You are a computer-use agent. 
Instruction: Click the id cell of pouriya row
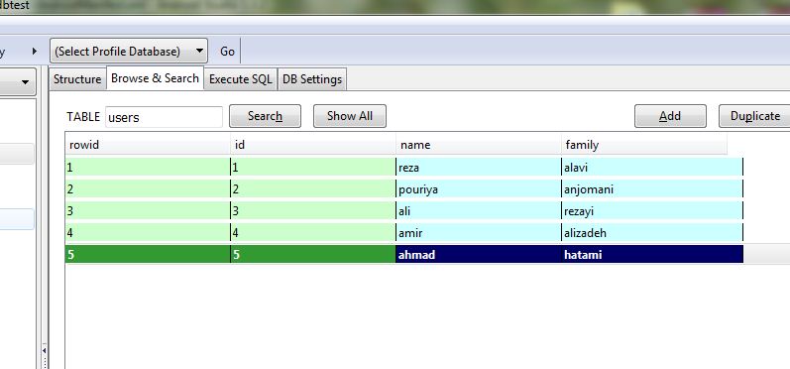(x=313, y=189)
